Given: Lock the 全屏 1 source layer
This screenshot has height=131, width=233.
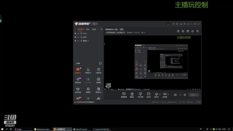Looking at the screenshot, I should (x=78, y=37).
